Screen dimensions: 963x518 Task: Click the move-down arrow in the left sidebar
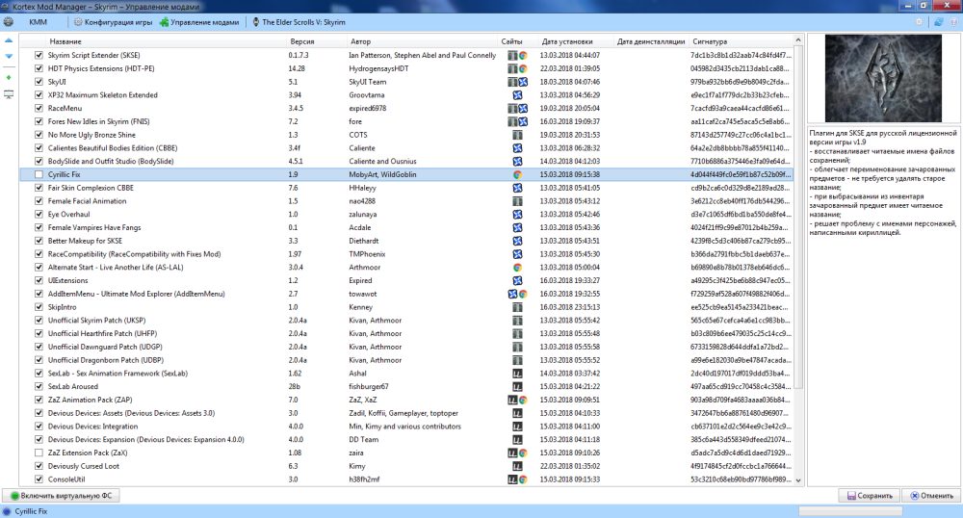9,57
